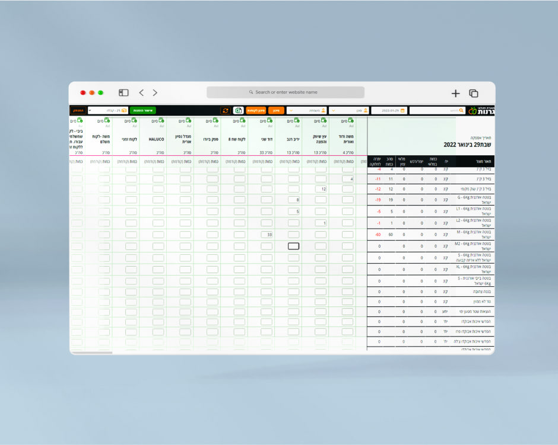Open the 2022-01-29 date picker field
This screenshot has width=558, height=445.
pyautogui.click(x=389, y=110)
